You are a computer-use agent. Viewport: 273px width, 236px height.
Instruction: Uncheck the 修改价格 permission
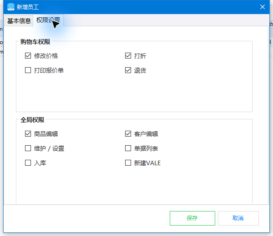click(x=28, y=55)
